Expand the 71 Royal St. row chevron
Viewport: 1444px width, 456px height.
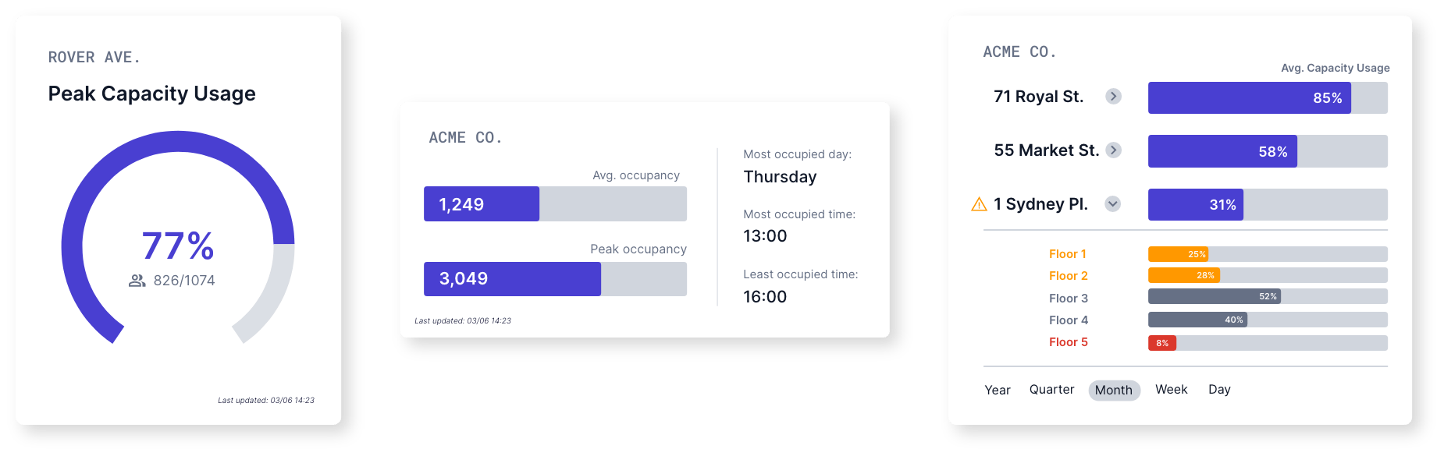click(1114, 97)
